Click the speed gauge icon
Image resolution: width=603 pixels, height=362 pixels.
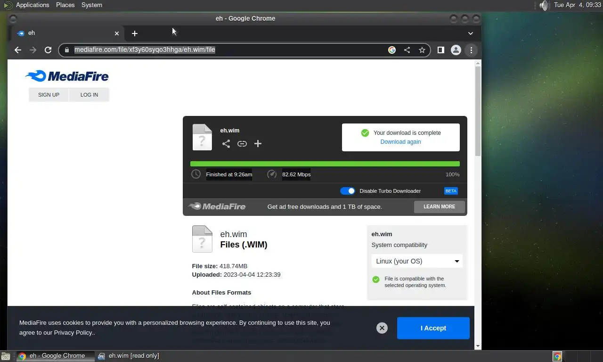pos(272,174)
